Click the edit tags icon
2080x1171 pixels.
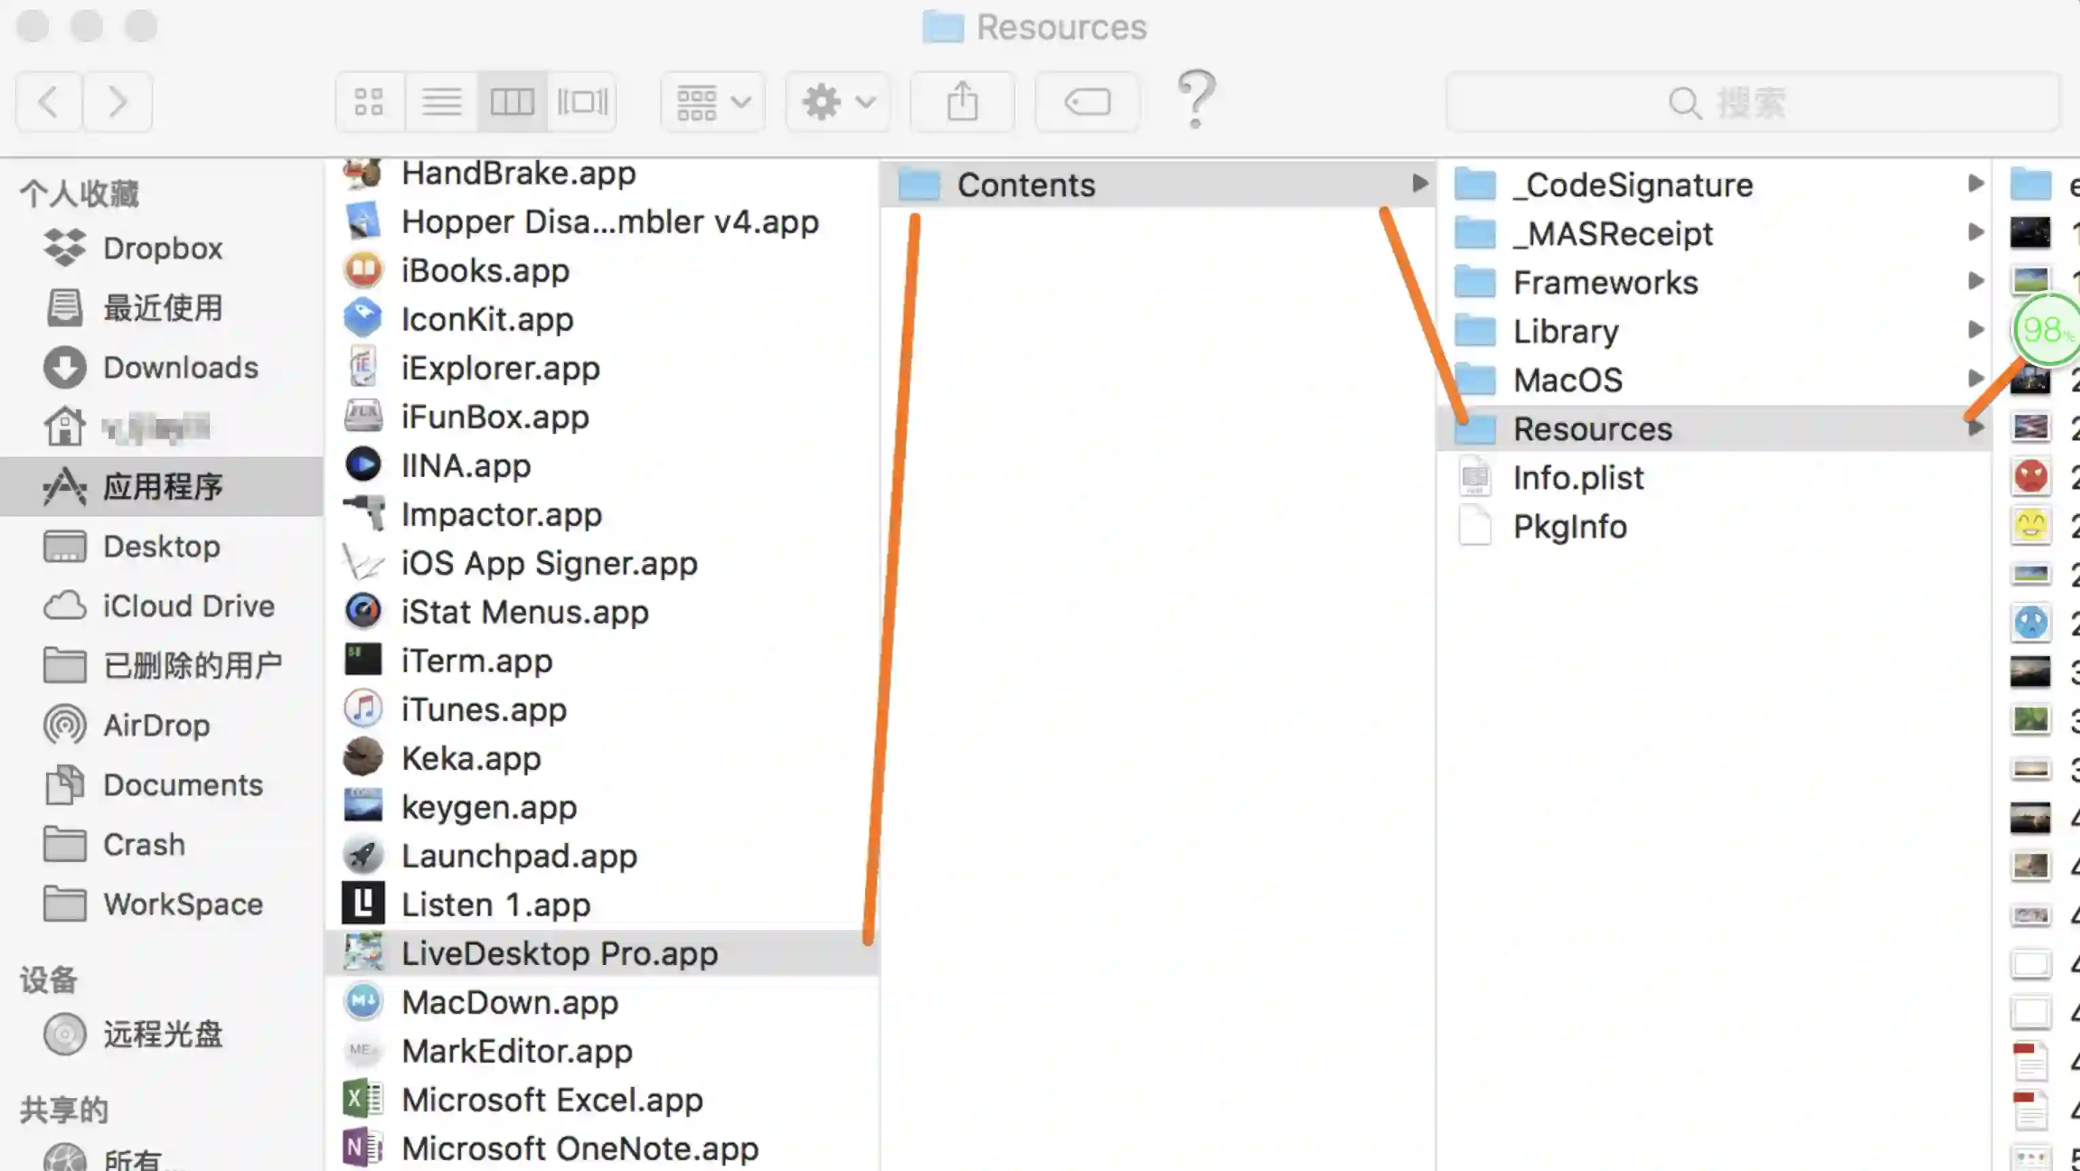tap(1087, 102)
